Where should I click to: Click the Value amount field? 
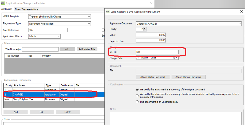click(x=151, y=35)
